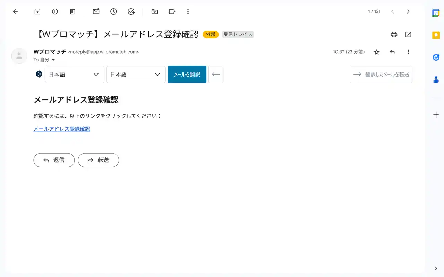Open Google Calendar in side panel
Screen dimensions: 444x277
[436, 13]
